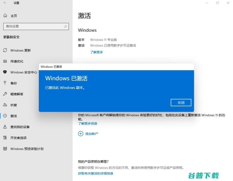Viewport: 233px width, 181px height.
Task: Open the 了解更多 link
Action: [x=96, y=52]
